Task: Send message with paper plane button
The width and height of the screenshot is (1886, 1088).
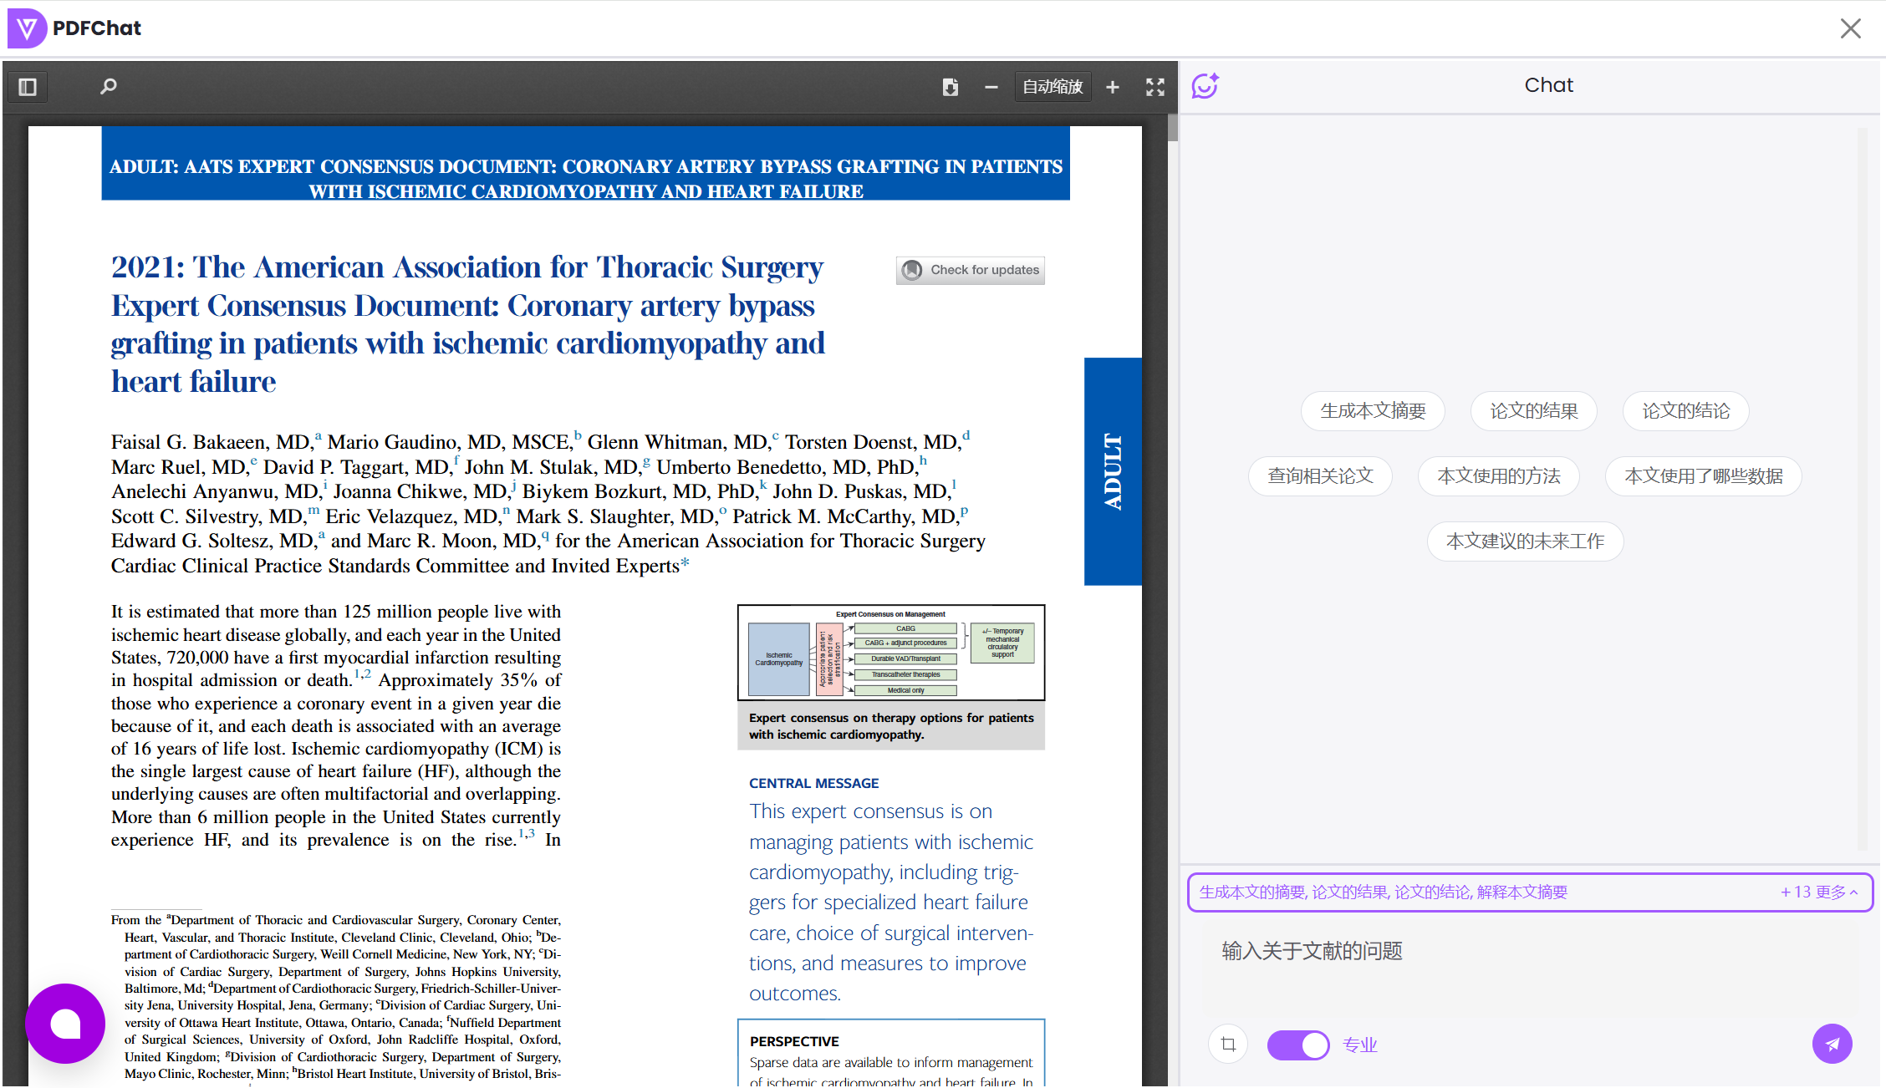Action: (x=1832, y=1044)
